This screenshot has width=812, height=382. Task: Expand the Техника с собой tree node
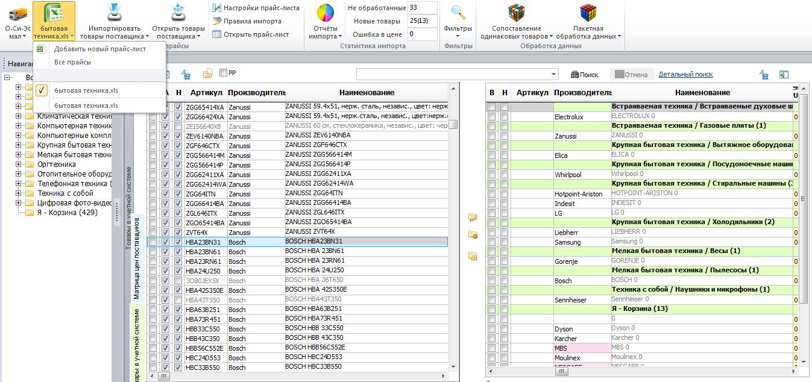tap(19, 193)
